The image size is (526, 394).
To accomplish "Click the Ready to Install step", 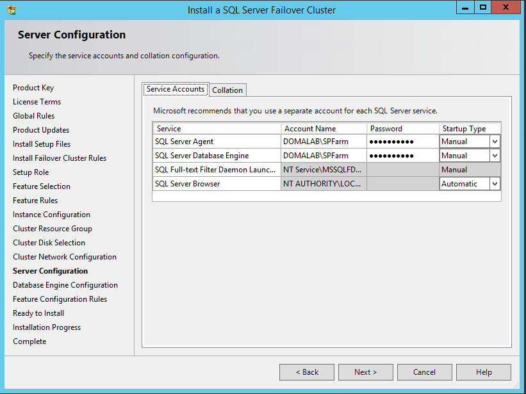I will [x=38, y=313].
